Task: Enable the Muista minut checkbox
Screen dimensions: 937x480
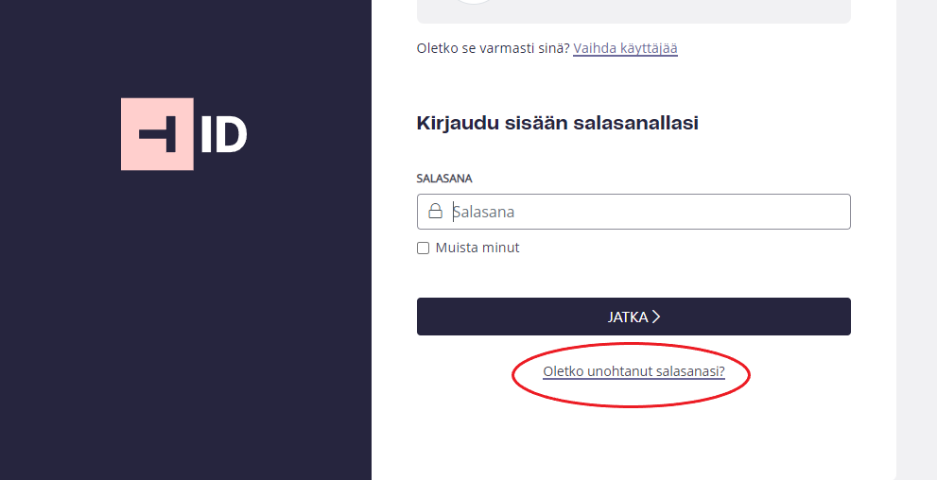Action: [423, 248]
